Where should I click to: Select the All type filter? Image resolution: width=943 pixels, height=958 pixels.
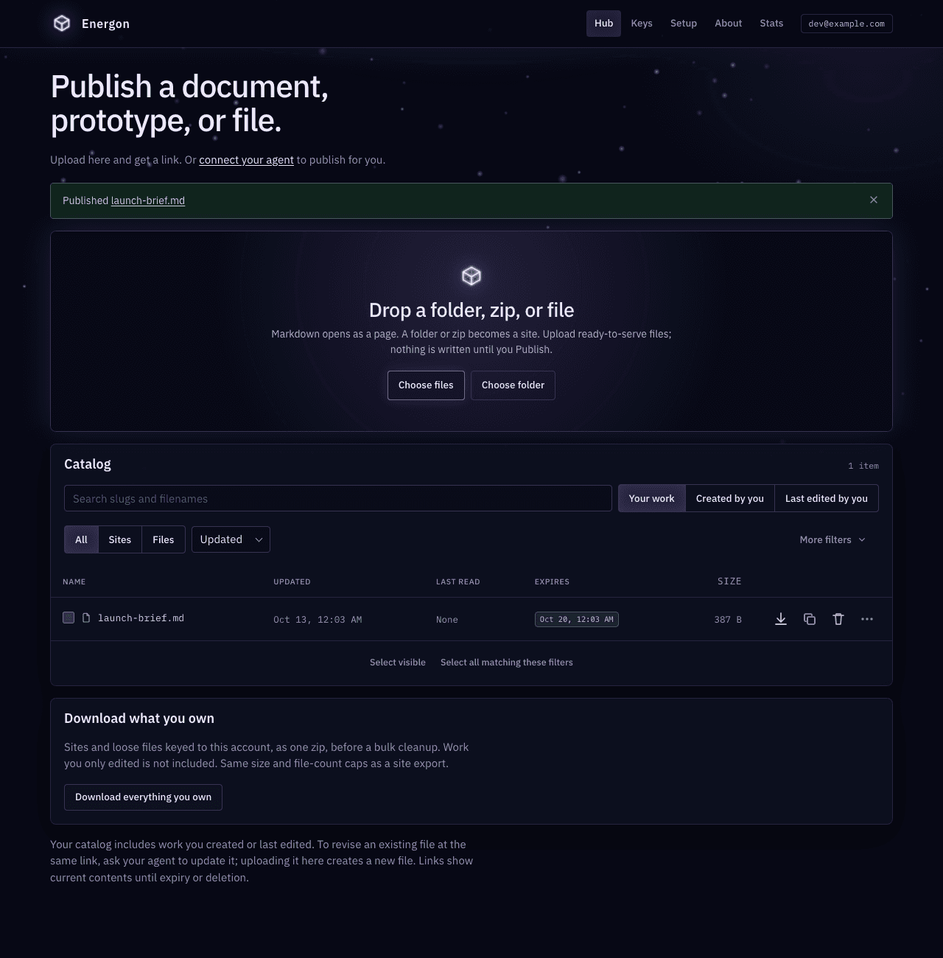pos(81,539)
